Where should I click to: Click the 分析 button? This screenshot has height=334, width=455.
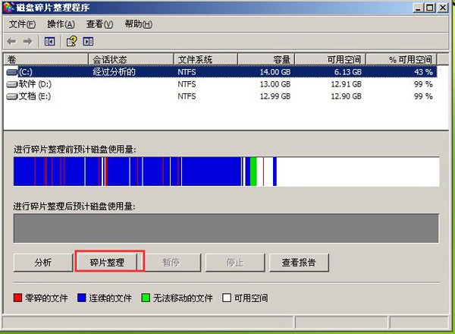pos(43,263)
